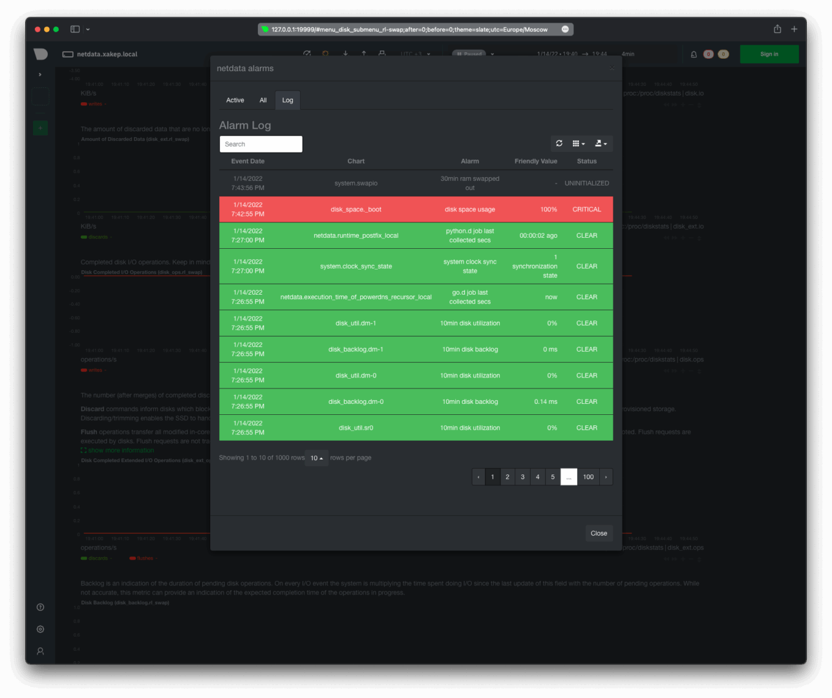Click the Close button in alarms dialog
832x698 pixels.
point(599,533)
